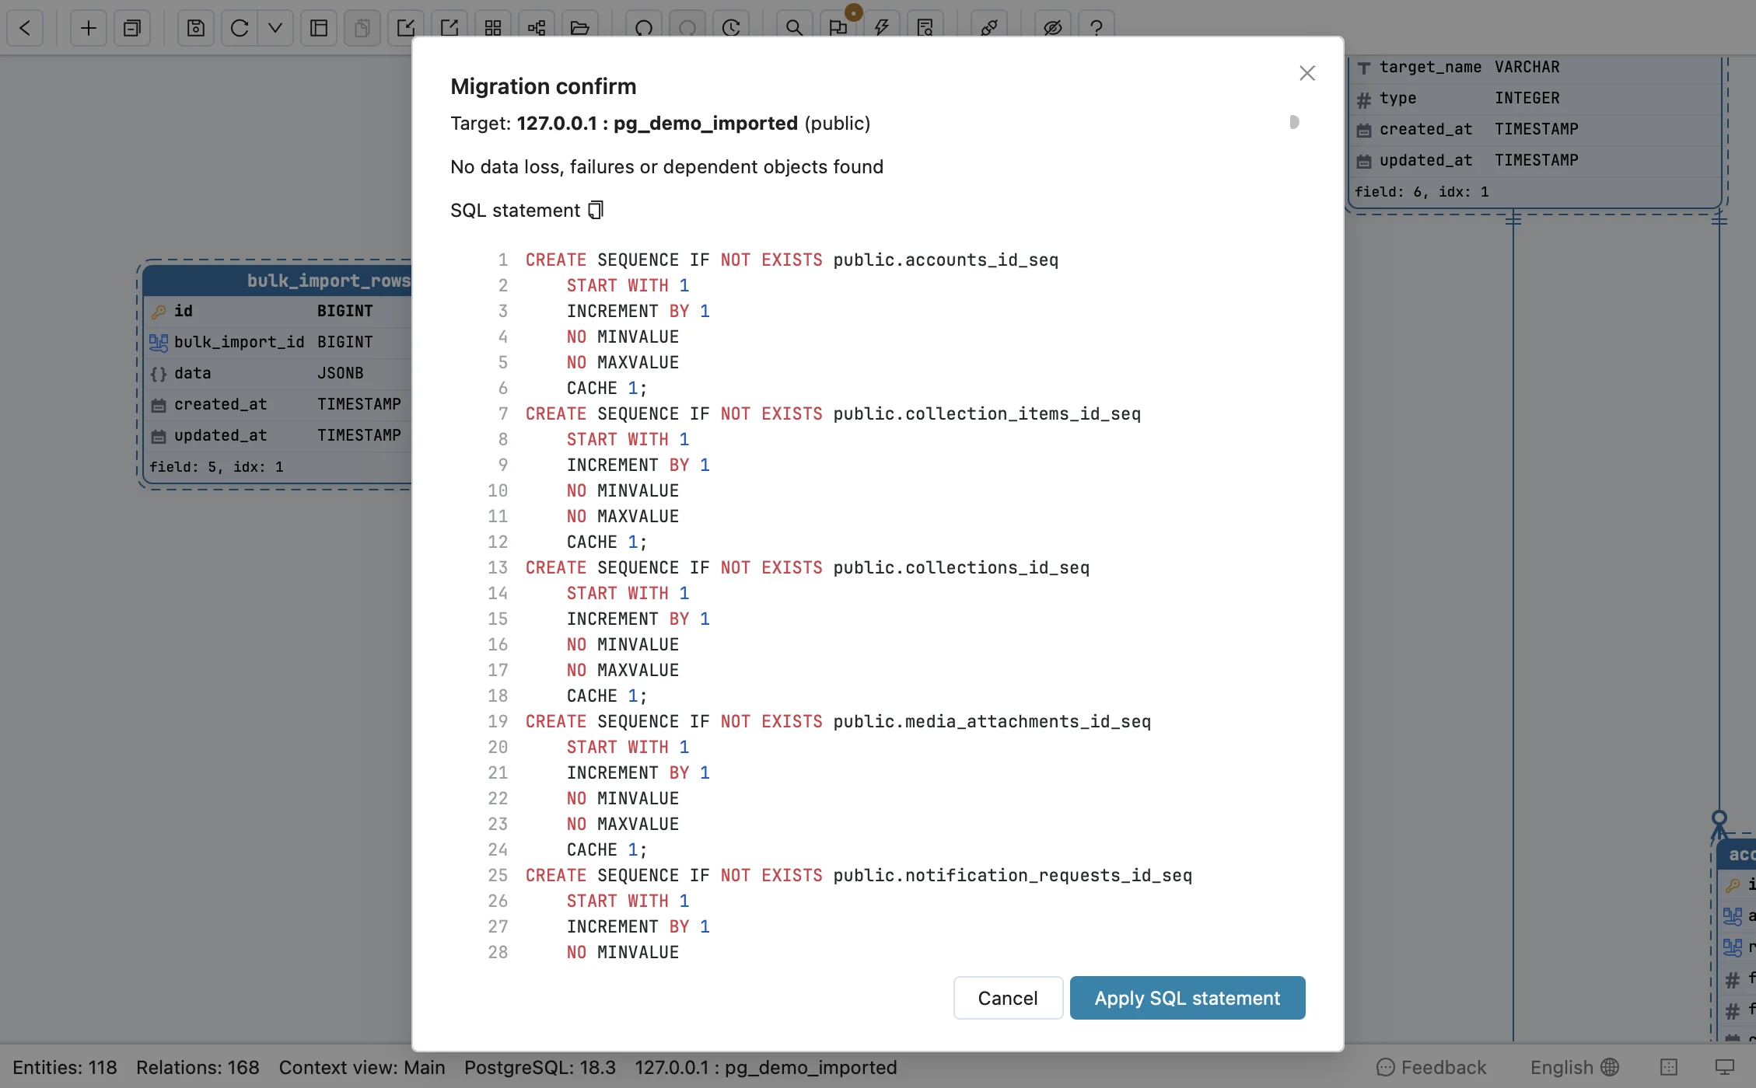Click SQL line with public.collections_id_seq
Viewport: 1756px width, 1088px height.
(x=807, y=567)
